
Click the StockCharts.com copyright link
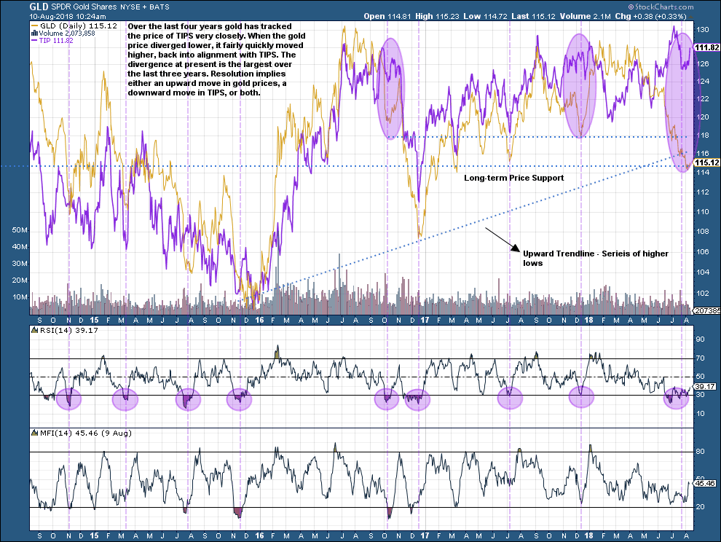661,7
